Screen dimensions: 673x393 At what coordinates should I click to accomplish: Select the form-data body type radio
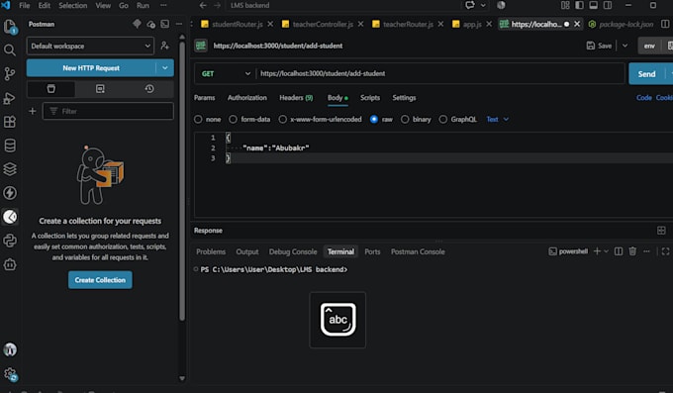tap(233, 120)
